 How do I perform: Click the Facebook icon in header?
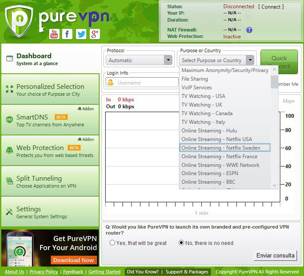(x=67, y=34)
